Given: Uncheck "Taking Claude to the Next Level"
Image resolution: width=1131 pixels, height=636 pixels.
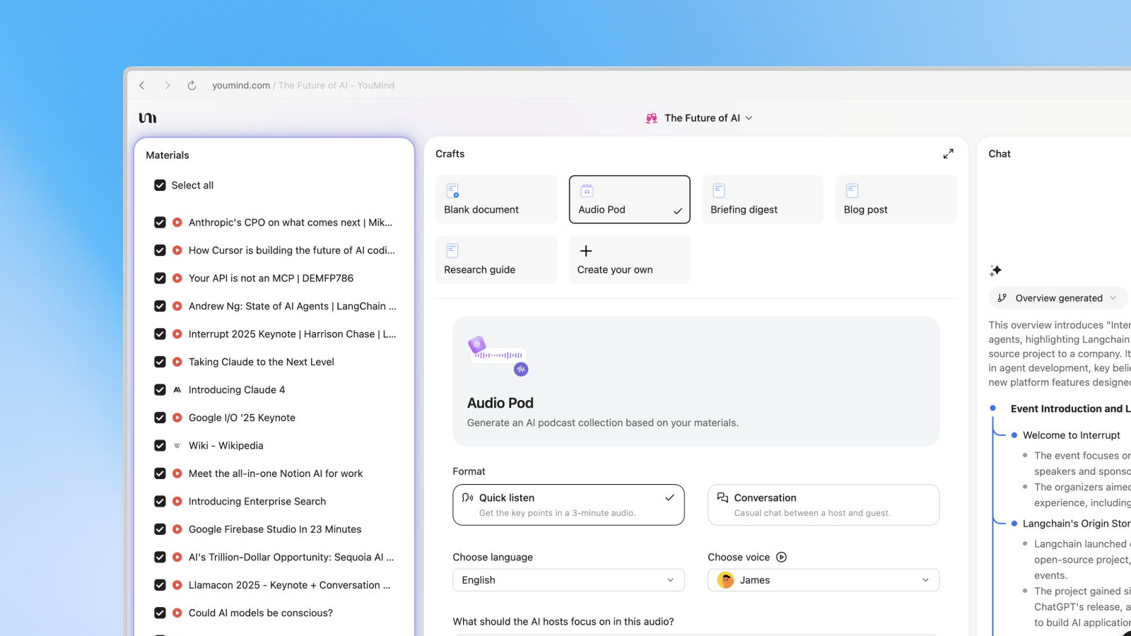Looking at the screenshot, I should pos(160,361).
